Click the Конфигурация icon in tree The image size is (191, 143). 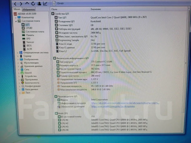point(23,86)
